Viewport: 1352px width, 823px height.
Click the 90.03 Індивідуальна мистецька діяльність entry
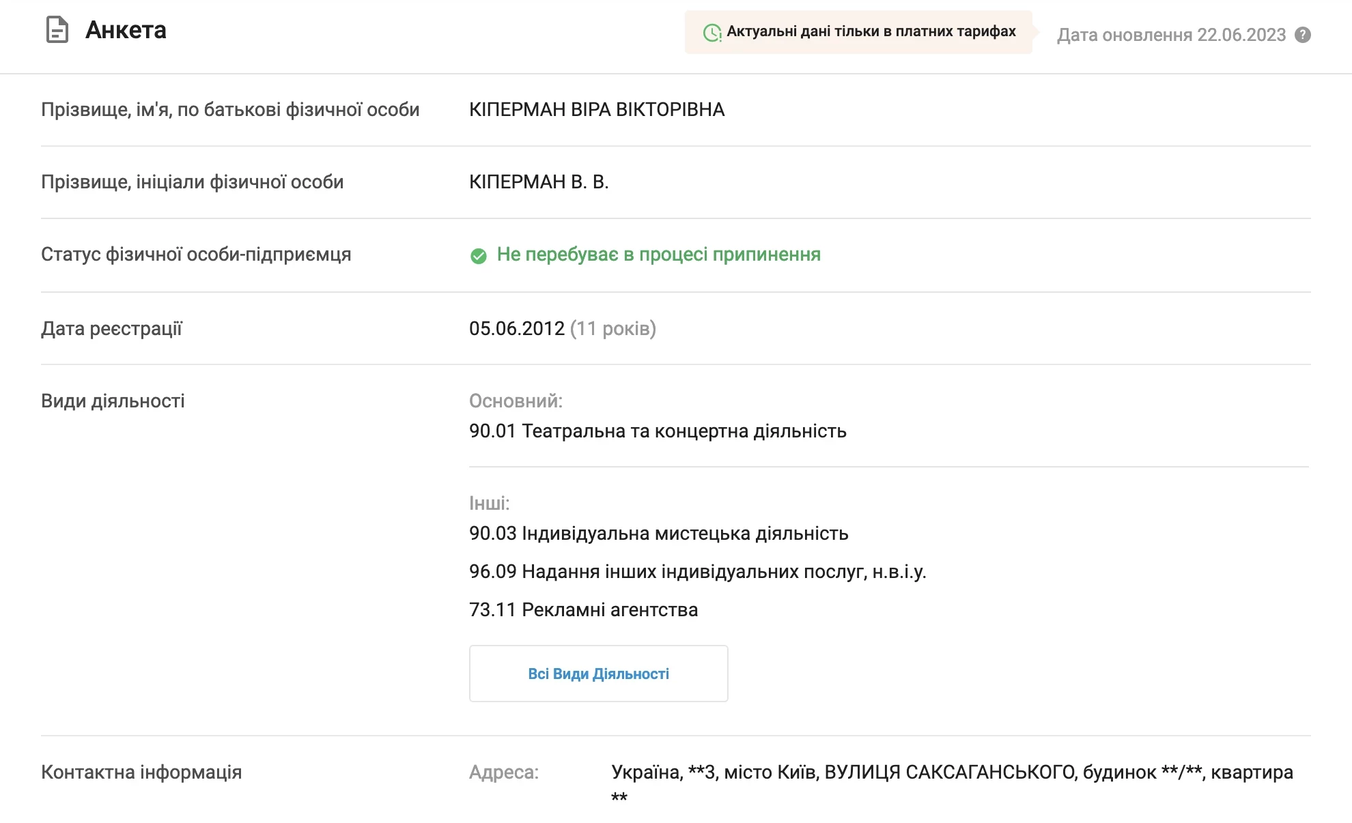click(658, 534)
